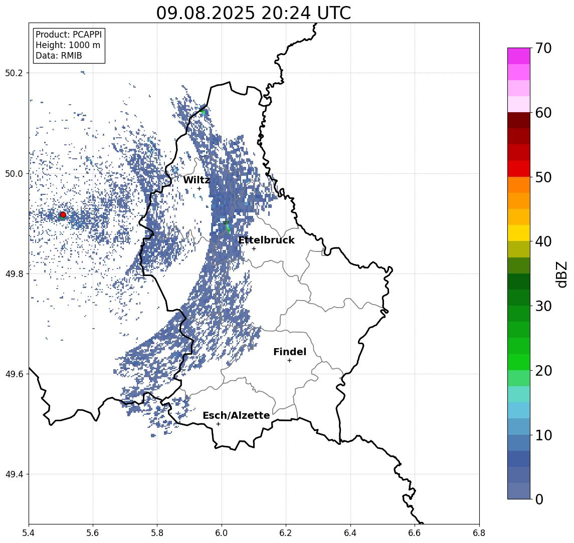This screenshot has width=574, height=543.
Task: Click the colorbar tick label 20
Action: pyautogui.click(x=543, y=371)
